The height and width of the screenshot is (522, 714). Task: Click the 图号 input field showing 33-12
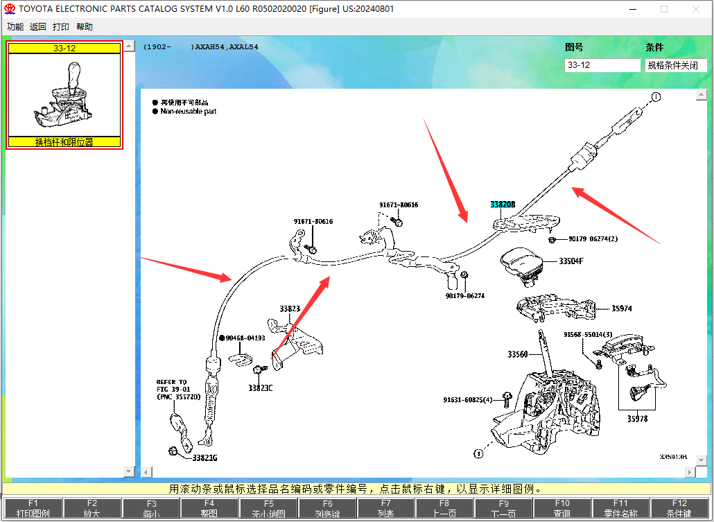click(x=602, y=65)
